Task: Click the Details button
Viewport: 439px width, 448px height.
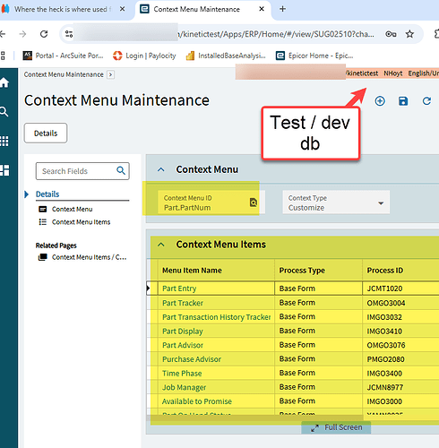Action: pyautogui.click(x=46, y=134)
